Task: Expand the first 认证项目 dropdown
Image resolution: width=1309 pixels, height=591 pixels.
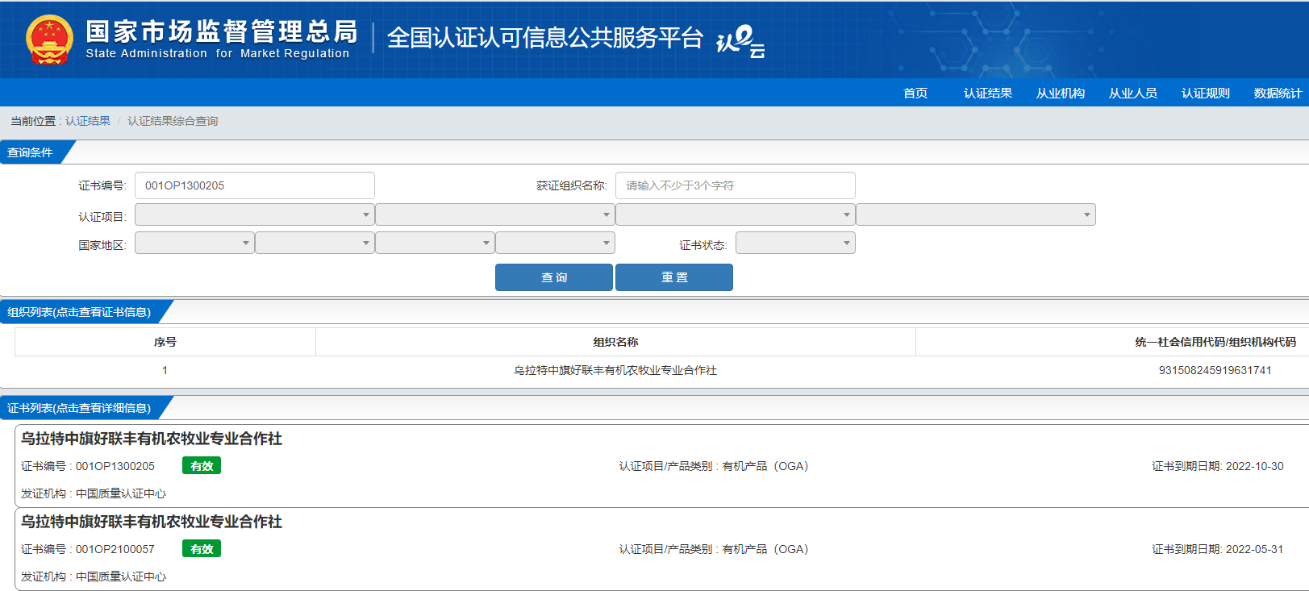Action: tap(255, 214)
